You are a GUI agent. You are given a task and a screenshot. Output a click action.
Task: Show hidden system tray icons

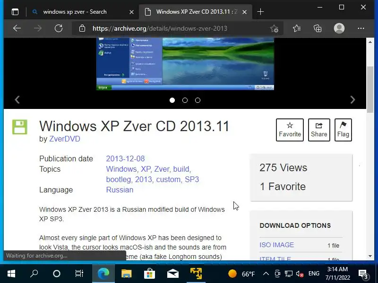point(266,274)
